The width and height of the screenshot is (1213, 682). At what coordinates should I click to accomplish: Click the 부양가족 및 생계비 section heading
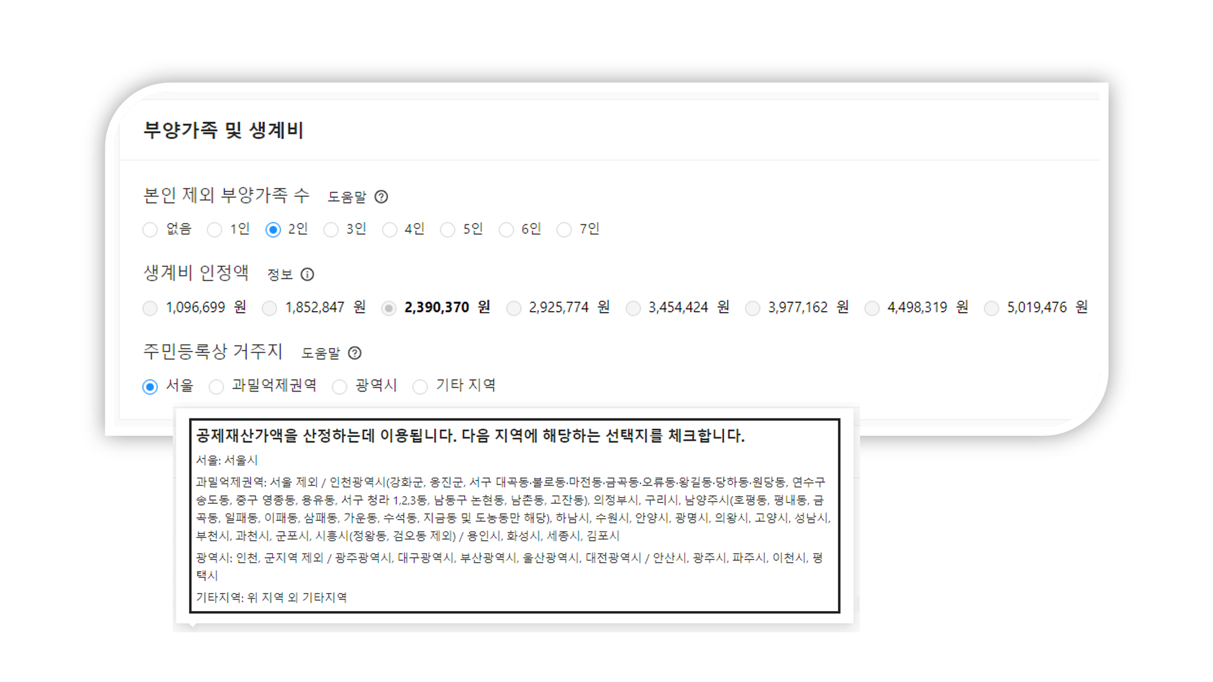tap(223, 130)
